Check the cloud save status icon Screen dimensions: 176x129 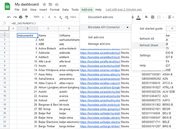(x=57, y=4)
